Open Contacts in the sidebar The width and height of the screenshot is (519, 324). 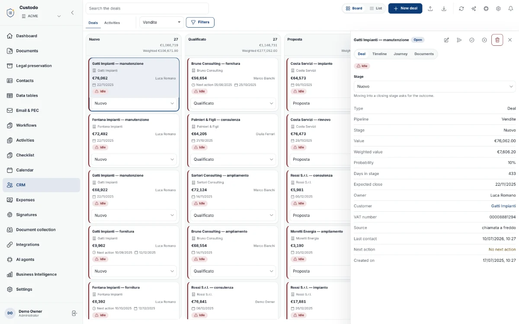[x=41, y=81]
